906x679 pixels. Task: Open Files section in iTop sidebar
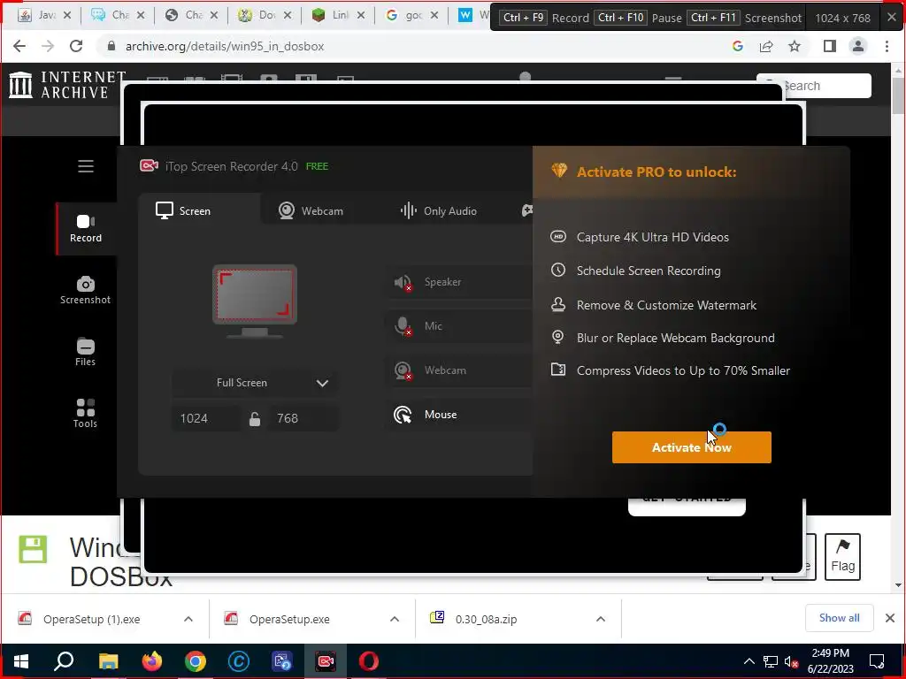pos(86,352)
